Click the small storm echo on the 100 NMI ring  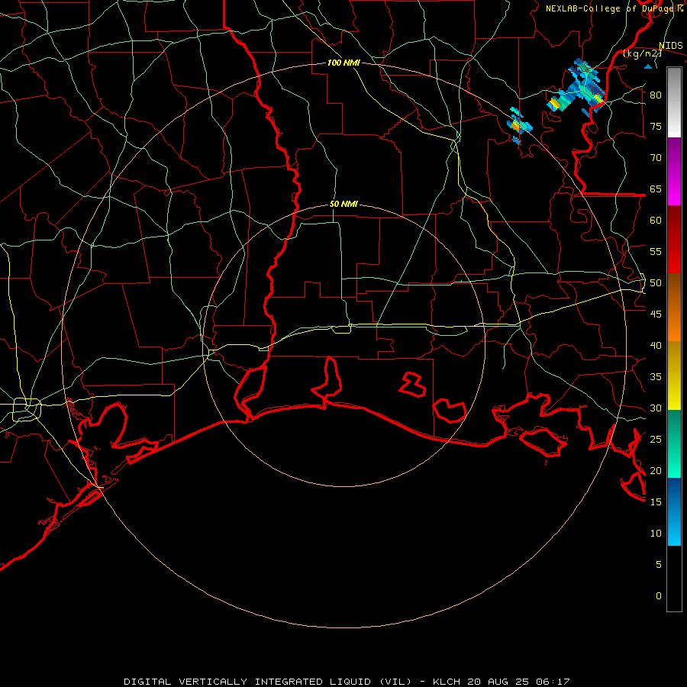[520, 126]
